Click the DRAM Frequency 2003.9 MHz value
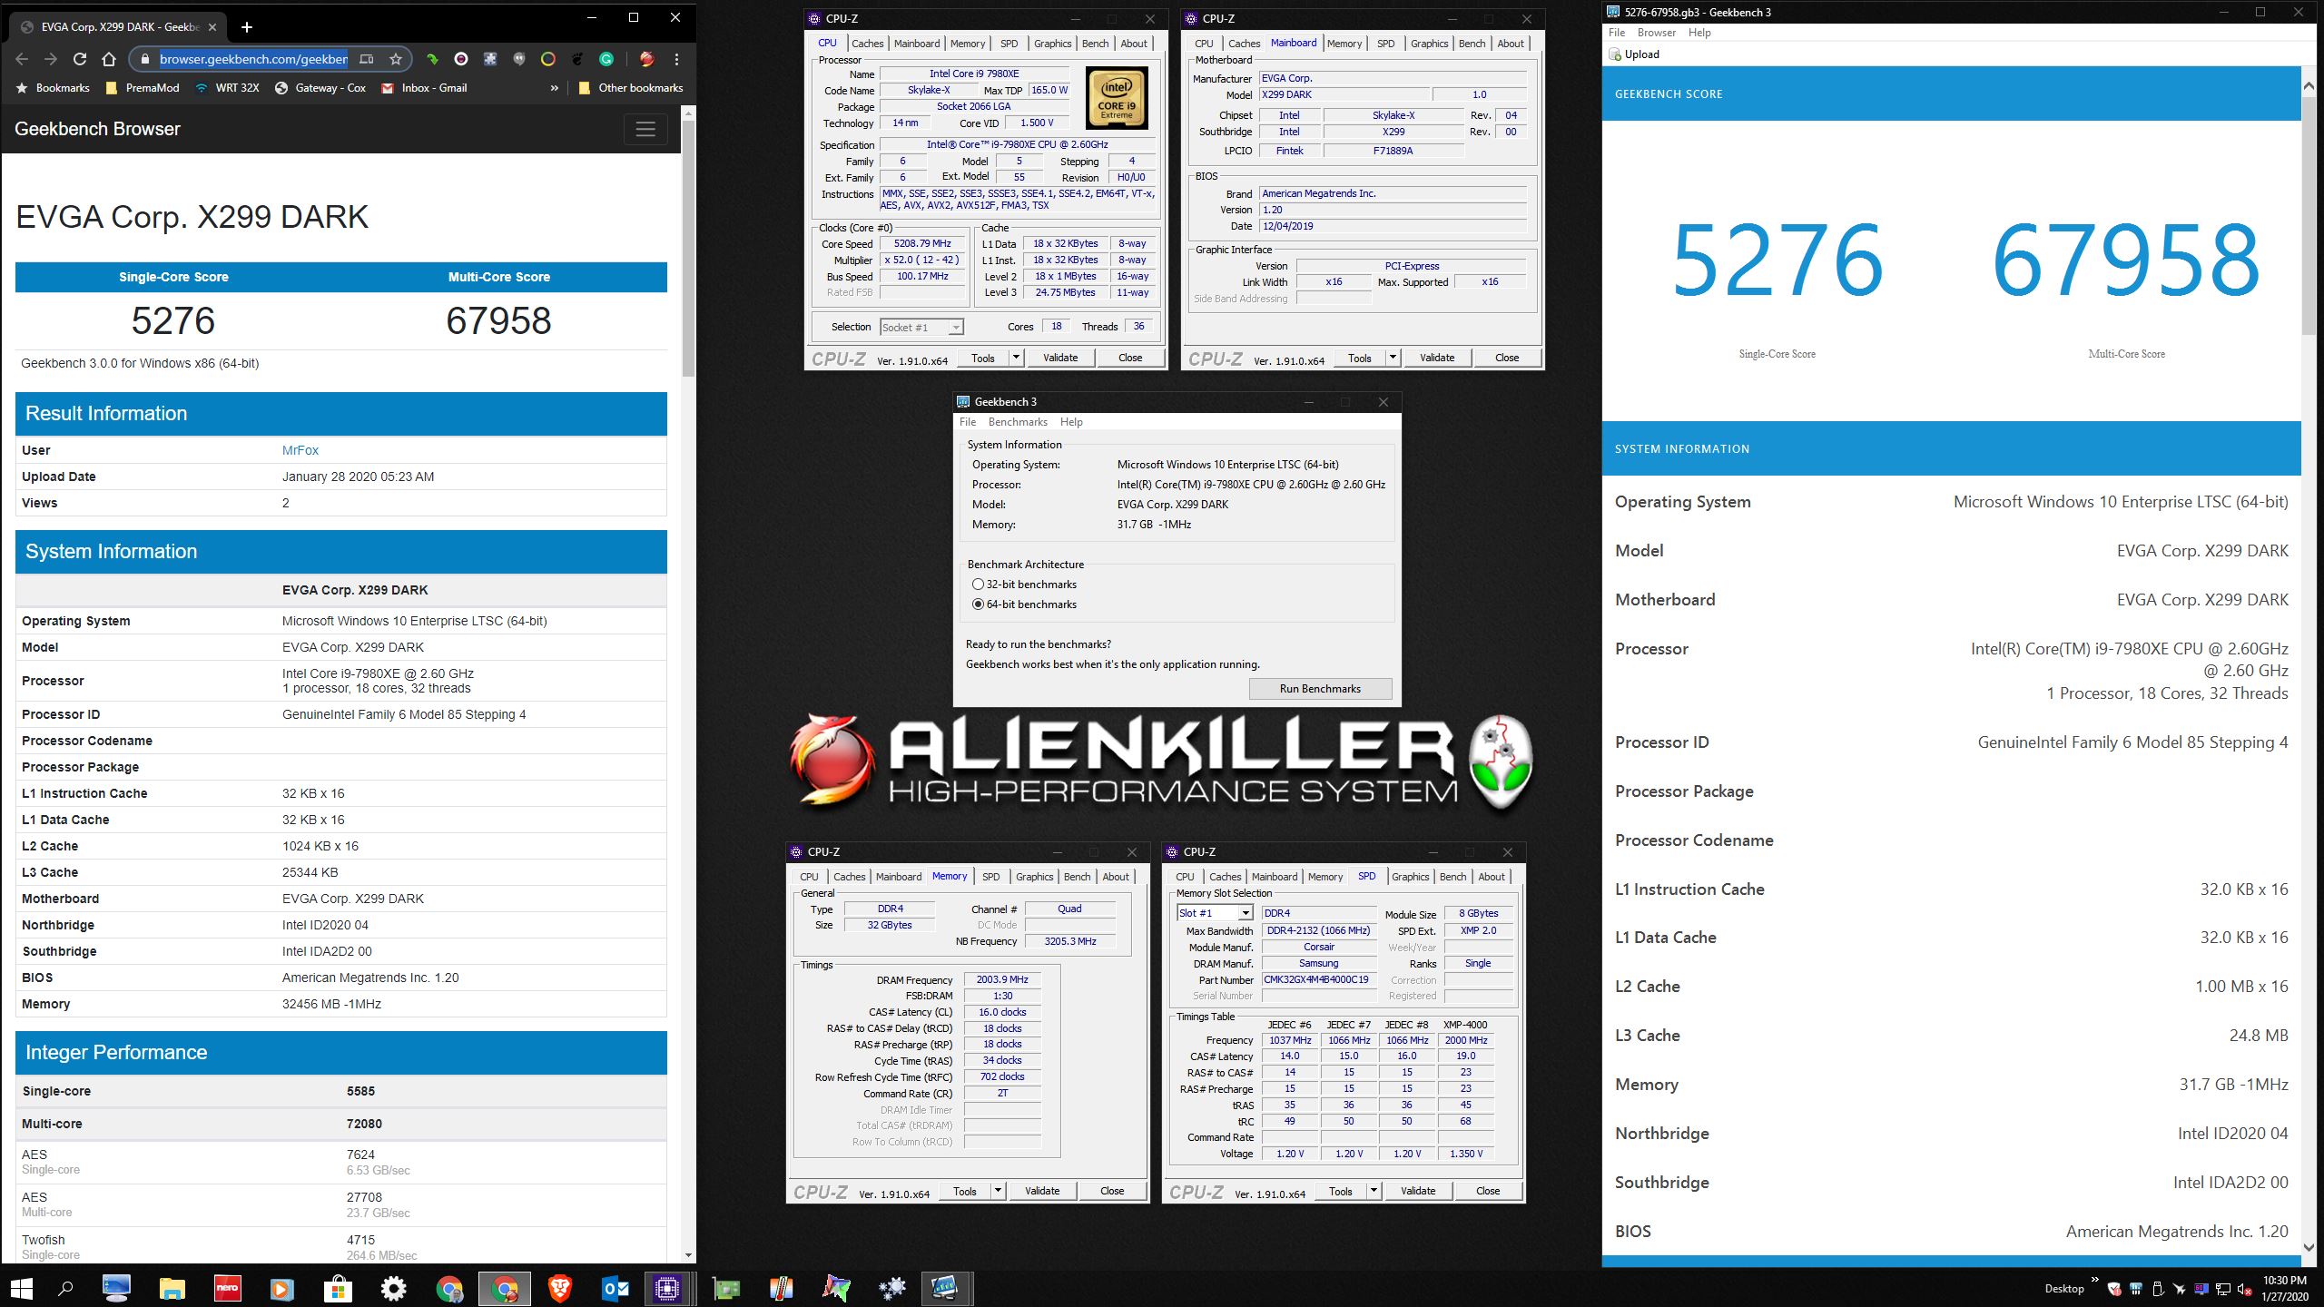The width and height of the screenshot is (2324, 1307). pyautogui.click(x=1002, y=979)
